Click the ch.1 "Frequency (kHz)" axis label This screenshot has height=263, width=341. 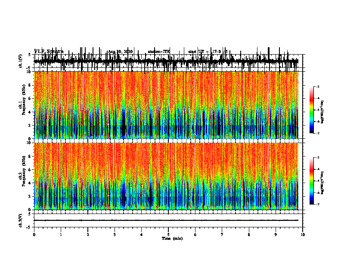click(24, 100)
